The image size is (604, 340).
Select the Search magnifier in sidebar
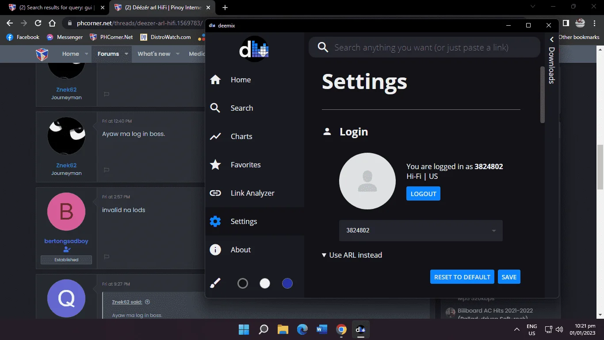pyautogui.click(x=215, y=108)
